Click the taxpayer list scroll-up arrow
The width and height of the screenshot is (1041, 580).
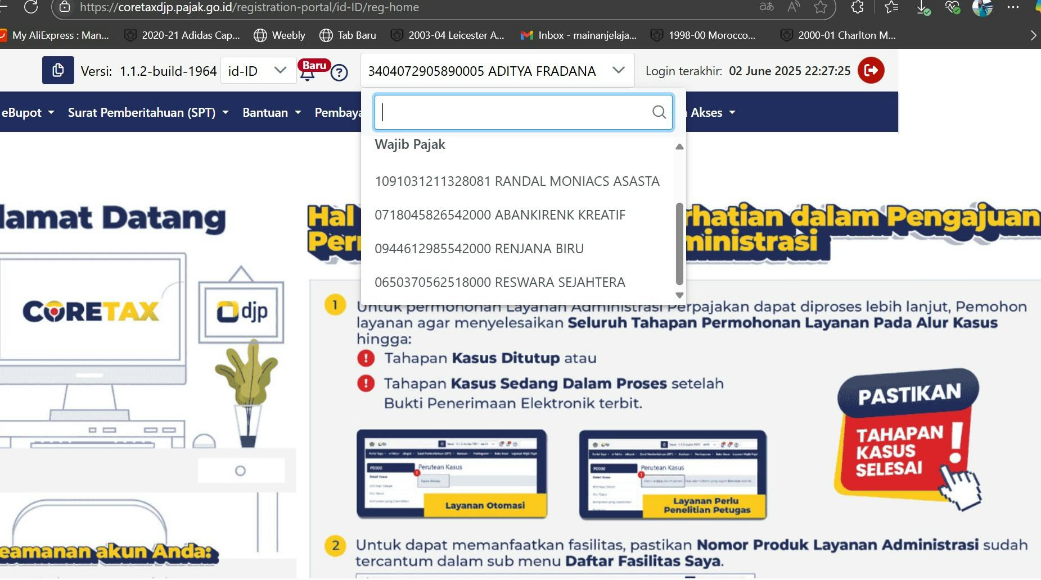coord(679,147)
